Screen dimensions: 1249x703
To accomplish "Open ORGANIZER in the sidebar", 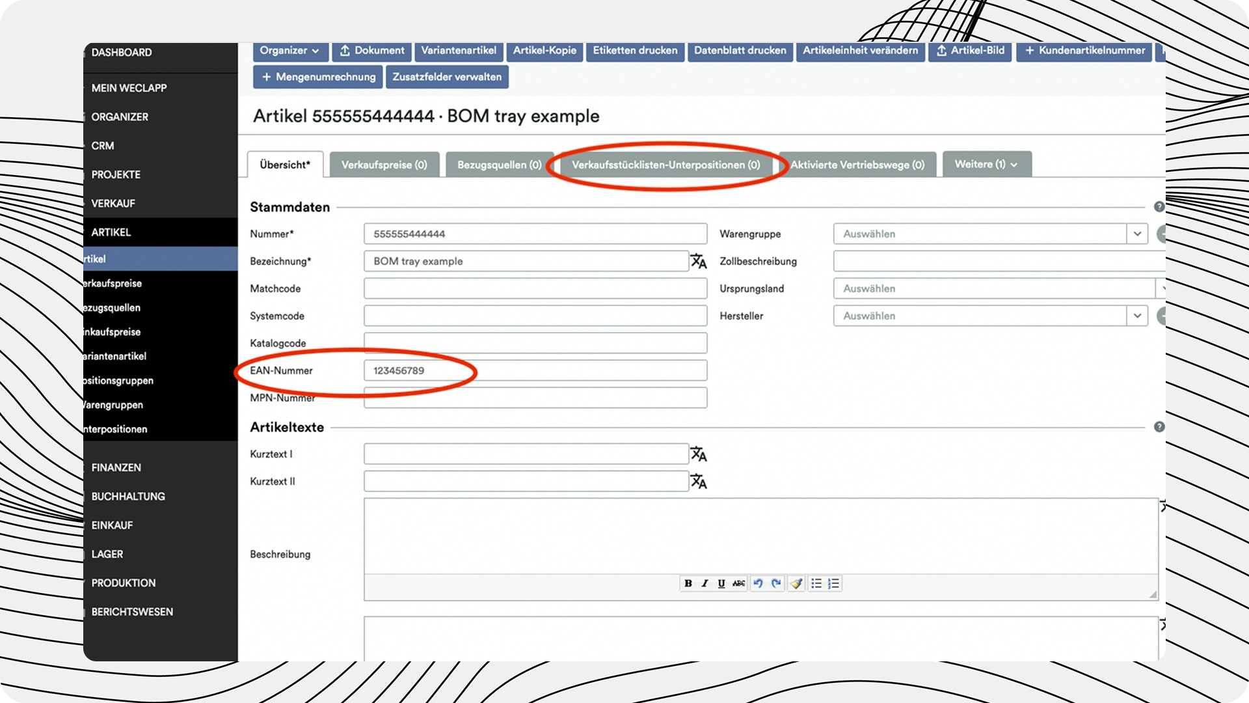I will point(120,117).
